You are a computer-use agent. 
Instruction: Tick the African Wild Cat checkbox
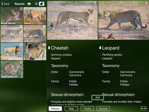(x=21, y=9)
